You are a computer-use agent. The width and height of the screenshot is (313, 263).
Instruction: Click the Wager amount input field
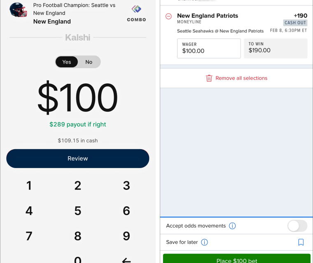tap(209, 48)
